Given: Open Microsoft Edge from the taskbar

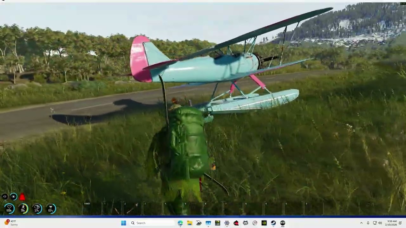Looking at the screenshot, I should coord(180,223).
